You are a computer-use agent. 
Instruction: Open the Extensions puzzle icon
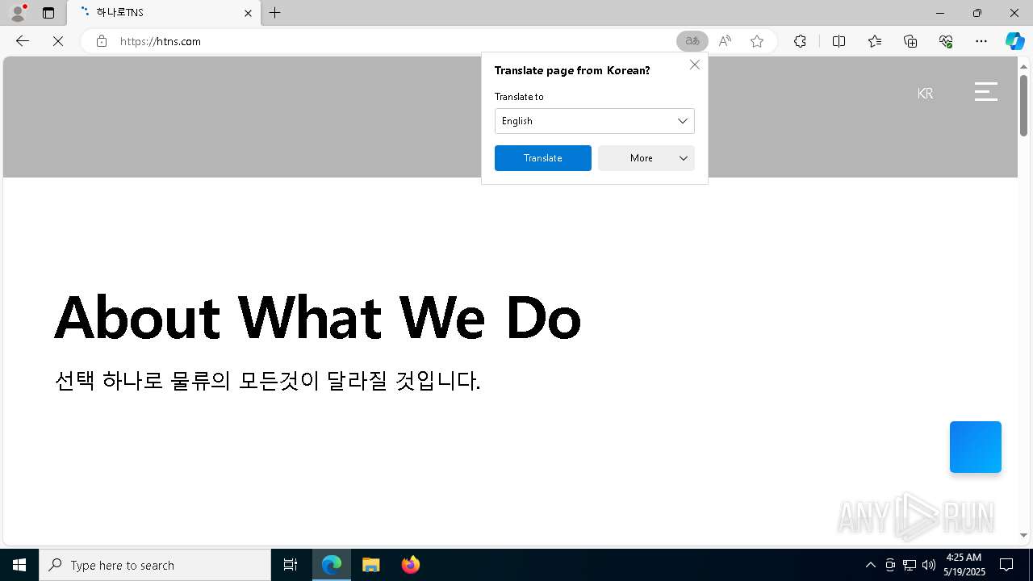coord(800,41)
